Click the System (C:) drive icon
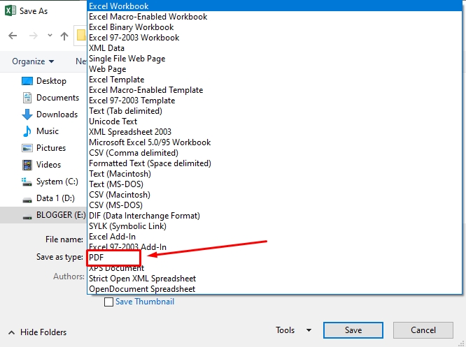The height and width of the screenshot is (347, 466). pyautogui.click(x=27, y=182)
